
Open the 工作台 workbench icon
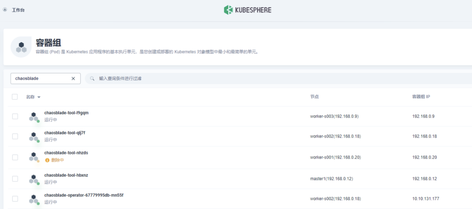5,10
